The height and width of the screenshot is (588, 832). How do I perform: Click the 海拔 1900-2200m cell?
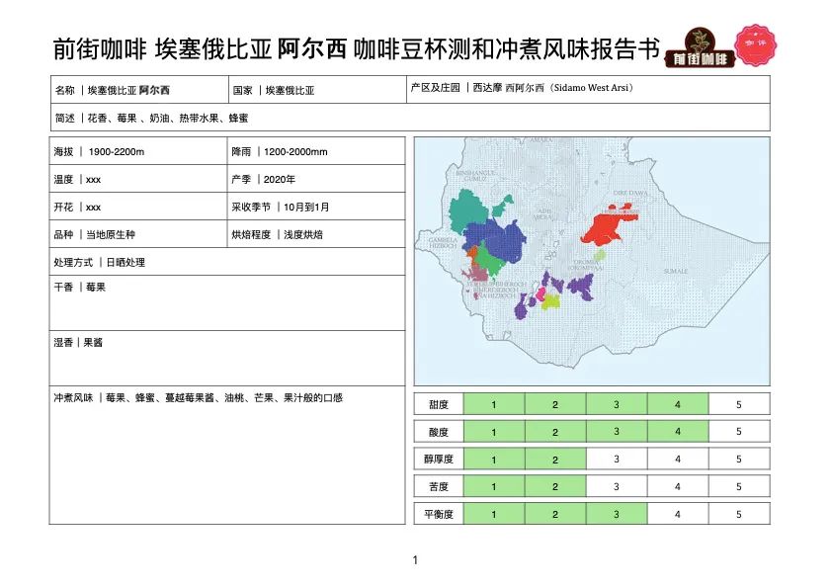point(138,152)
